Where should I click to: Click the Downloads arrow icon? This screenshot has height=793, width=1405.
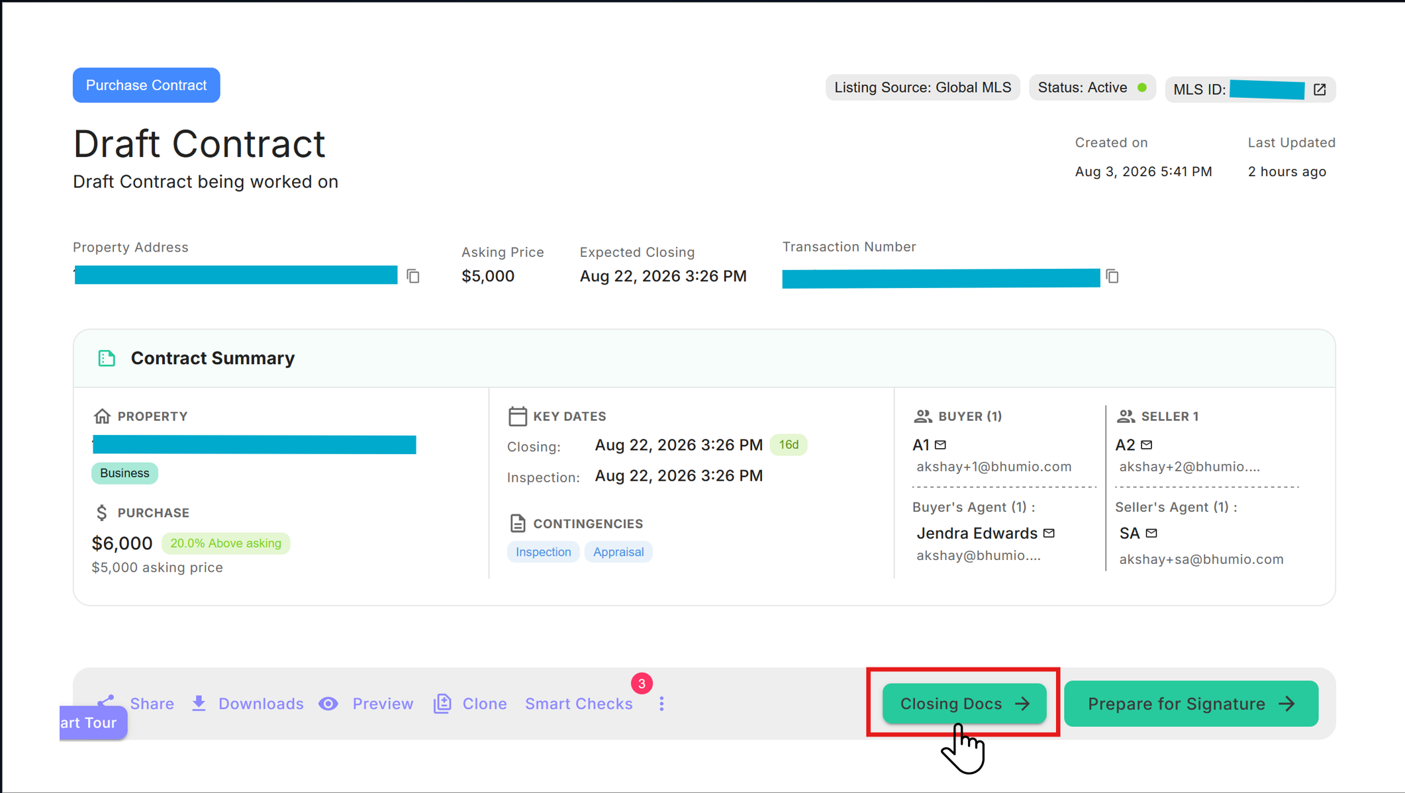coord(199,704)
